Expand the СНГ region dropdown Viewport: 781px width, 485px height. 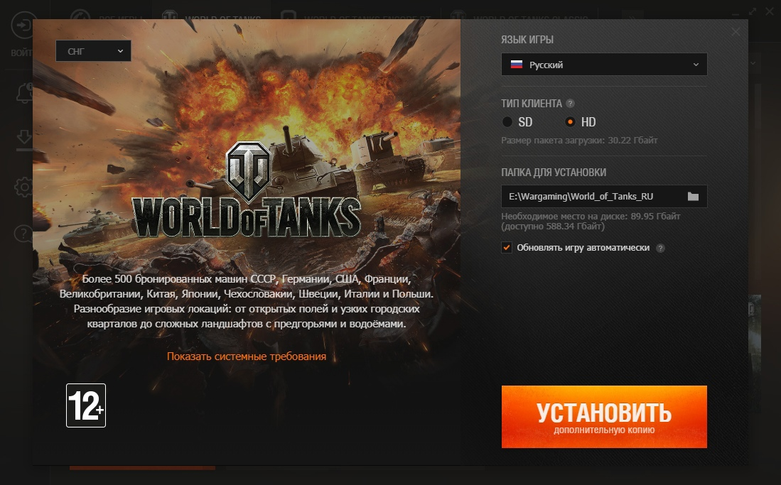93,51
